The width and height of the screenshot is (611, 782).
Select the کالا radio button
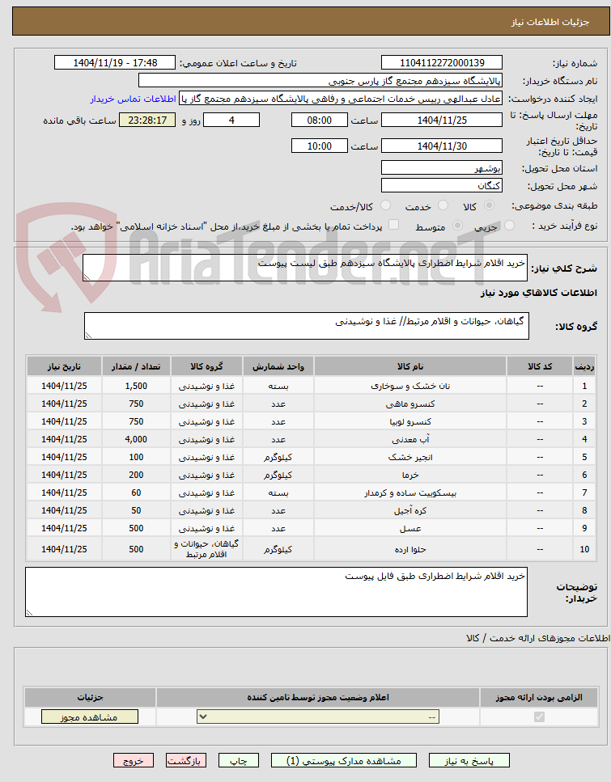[489, 205]
